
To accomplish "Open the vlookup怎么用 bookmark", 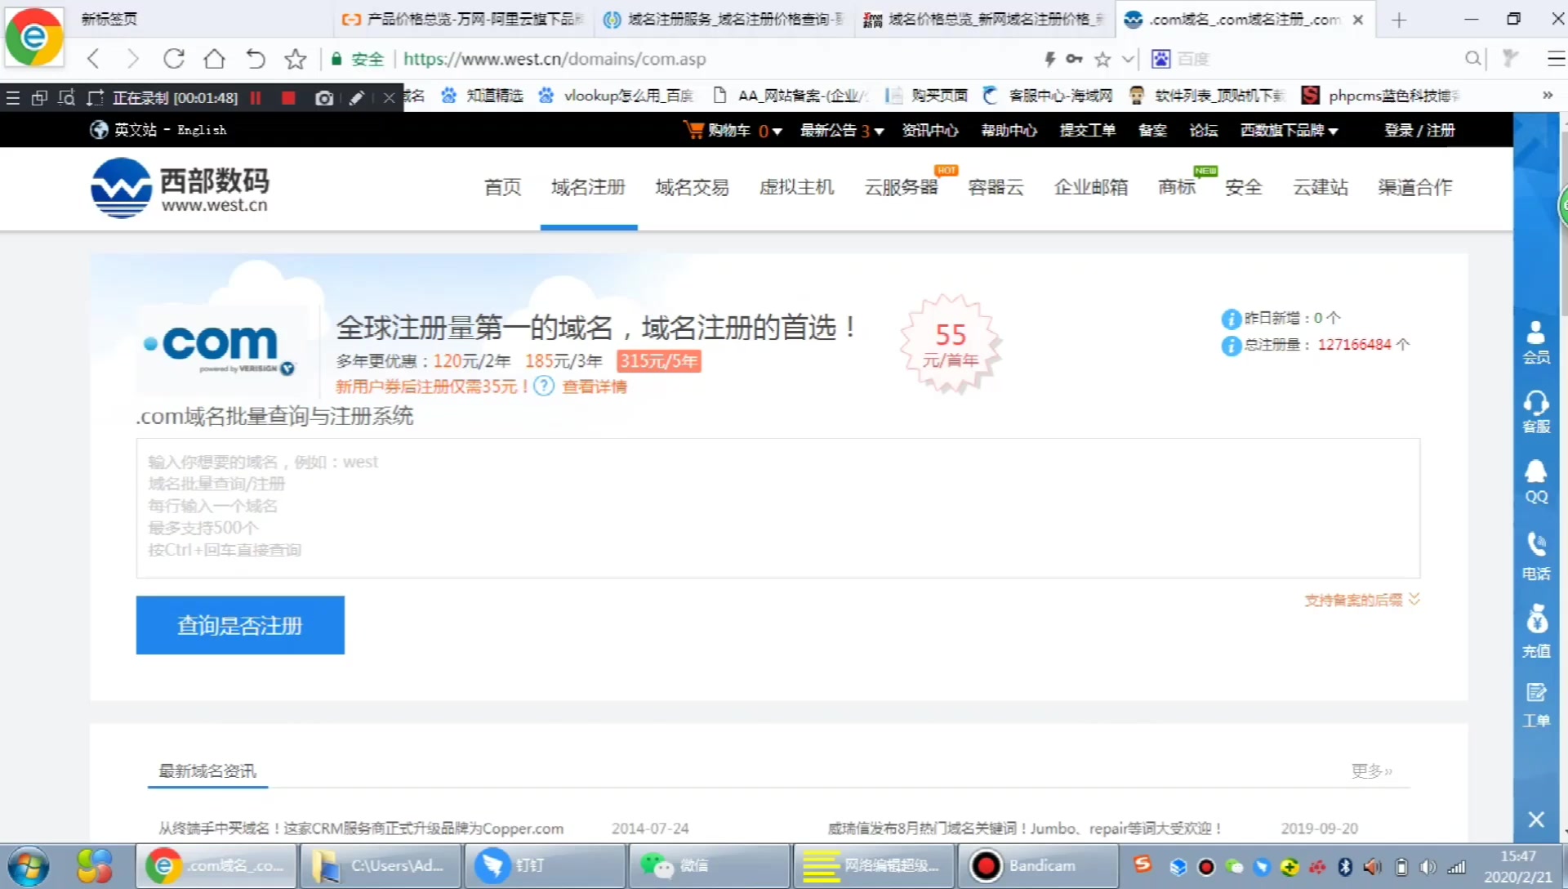I will tap(617, 96).
